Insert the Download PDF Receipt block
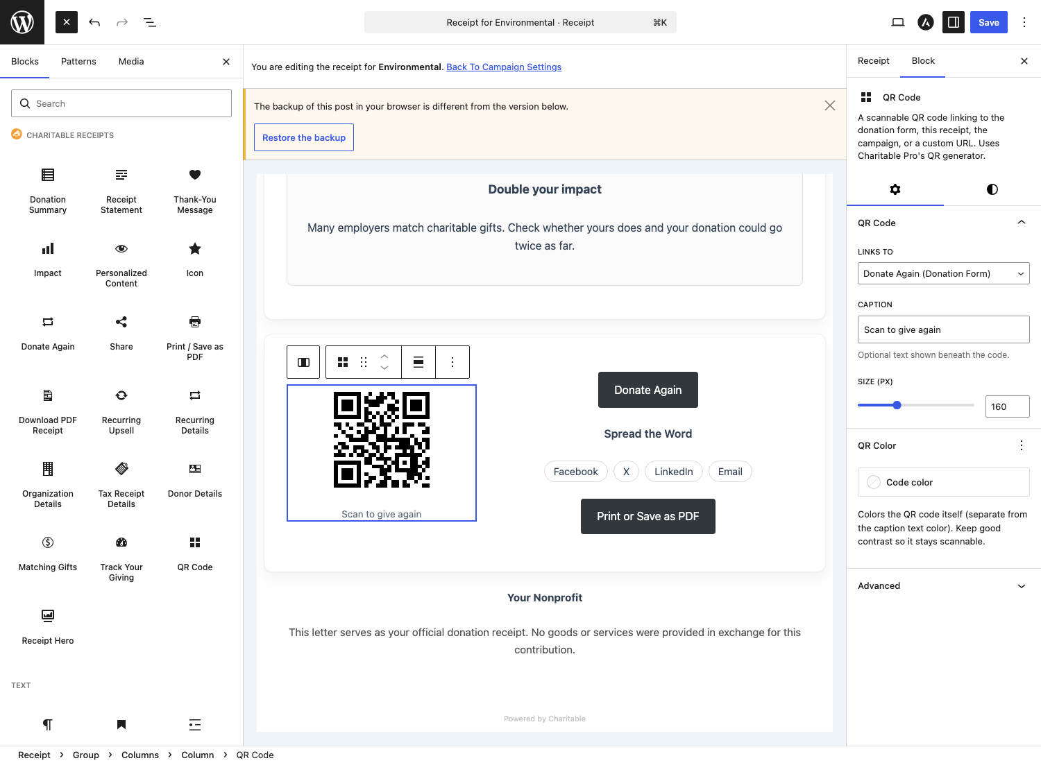 (x=48, y=412)
